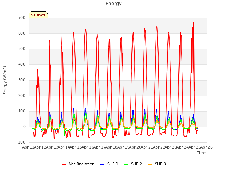Click the Apr 23 x-axis date label
The width and height of the screenshot is (228, 171).
point(171,147)
